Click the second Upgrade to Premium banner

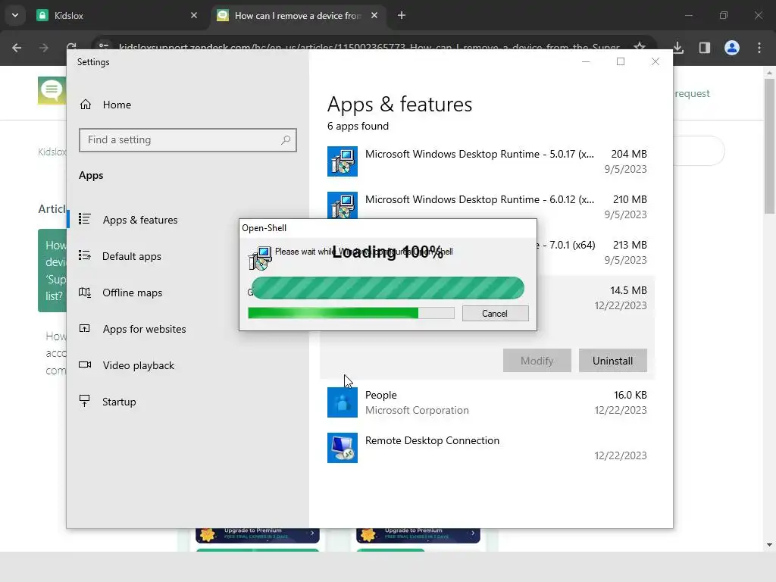point(418,534)
